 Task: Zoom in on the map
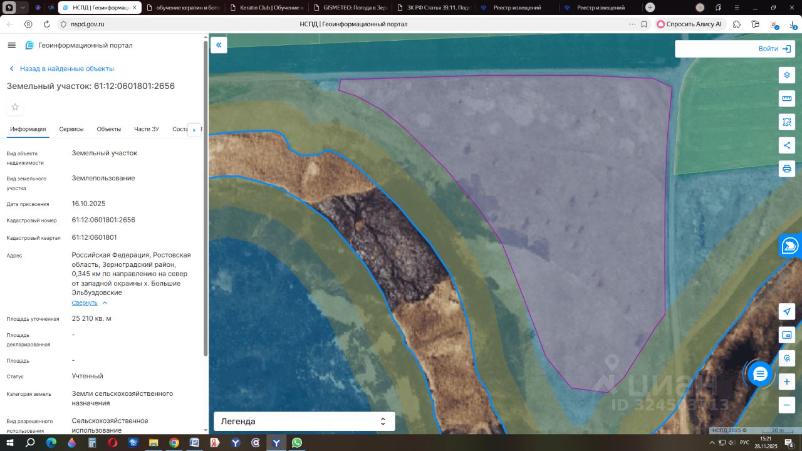(x=787, y=381)
